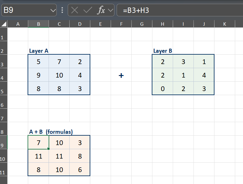Click the 'A + B (formulas)' label

51,132
